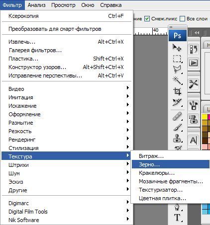This screenshot has height=225, width=210.
Task: Expand the Шум submenu
Action: 67,173
